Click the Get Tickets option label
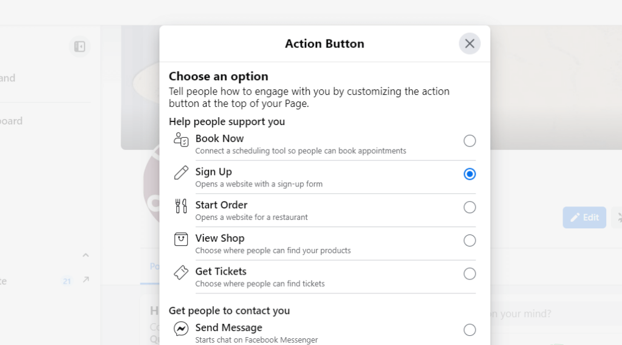 tap(221, 272)
